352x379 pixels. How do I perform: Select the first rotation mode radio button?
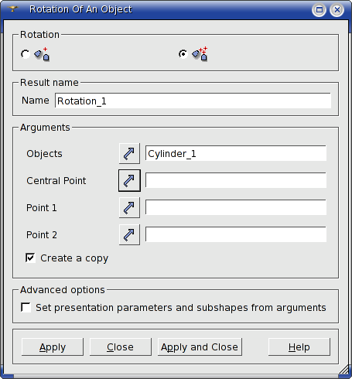pos(26,54)
